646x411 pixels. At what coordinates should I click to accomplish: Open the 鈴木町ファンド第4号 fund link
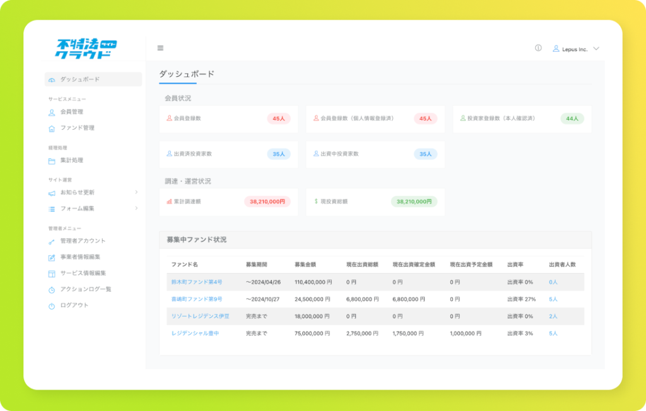coord(196,282)
